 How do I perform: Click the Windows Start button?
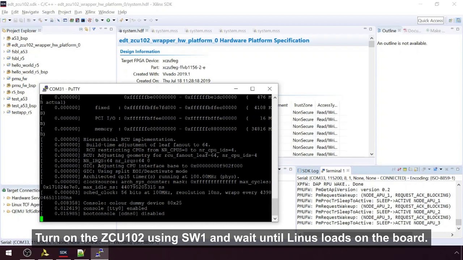tap(9, 253)
